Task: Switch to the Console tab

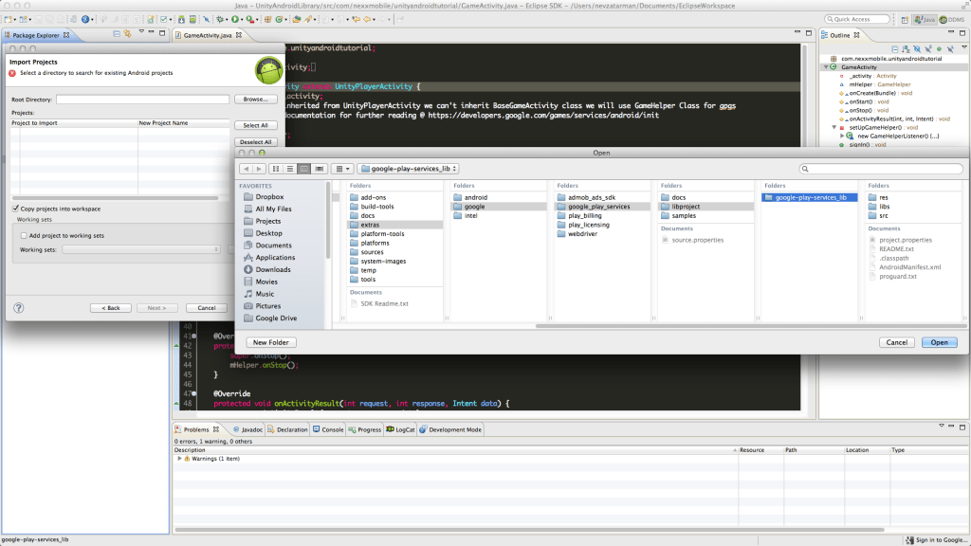Action: point(328,429)
